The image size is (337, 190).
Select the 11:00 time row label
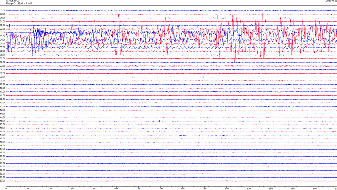point(2,92)
